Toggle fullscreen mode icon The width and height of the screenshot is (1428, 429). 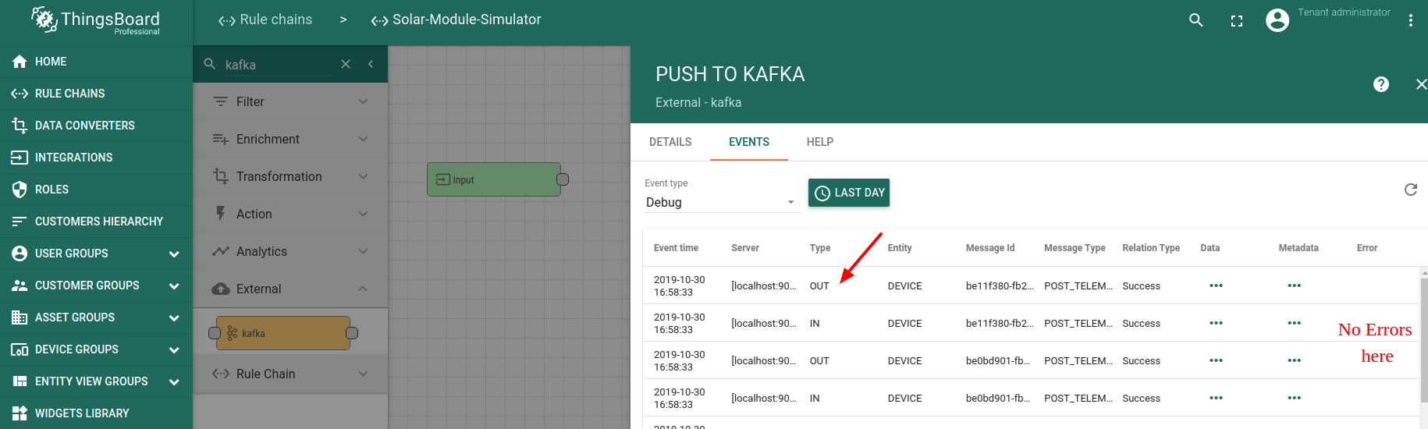coord(1237,21)
